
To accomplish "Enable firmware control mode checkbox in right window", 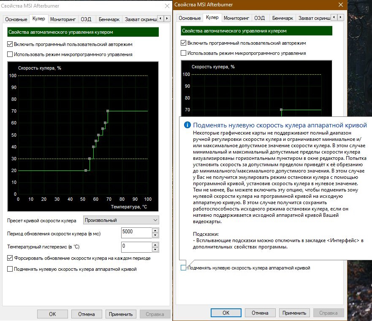I will tap(183, 53).
